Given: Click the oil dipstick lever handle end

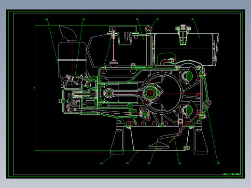Looking at the screenshot, I should [x=209, y=102].
